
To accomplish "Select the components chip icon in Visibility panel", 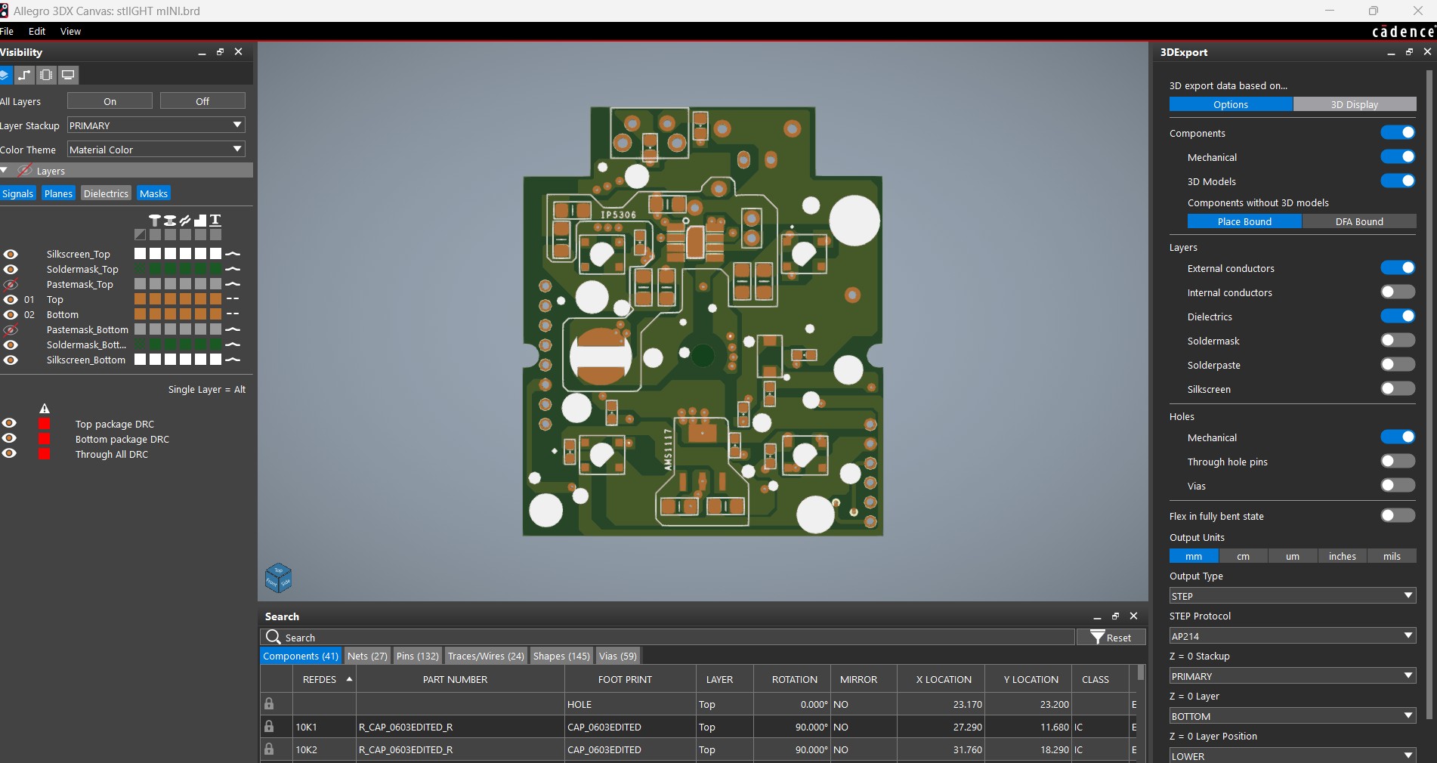I will (46, 75).
